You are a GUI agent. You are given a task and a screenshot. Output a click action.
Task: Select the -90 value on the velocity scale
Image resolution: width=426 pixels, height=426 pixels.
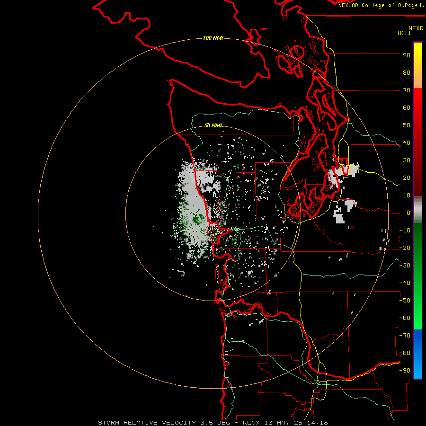click(405, 371)
